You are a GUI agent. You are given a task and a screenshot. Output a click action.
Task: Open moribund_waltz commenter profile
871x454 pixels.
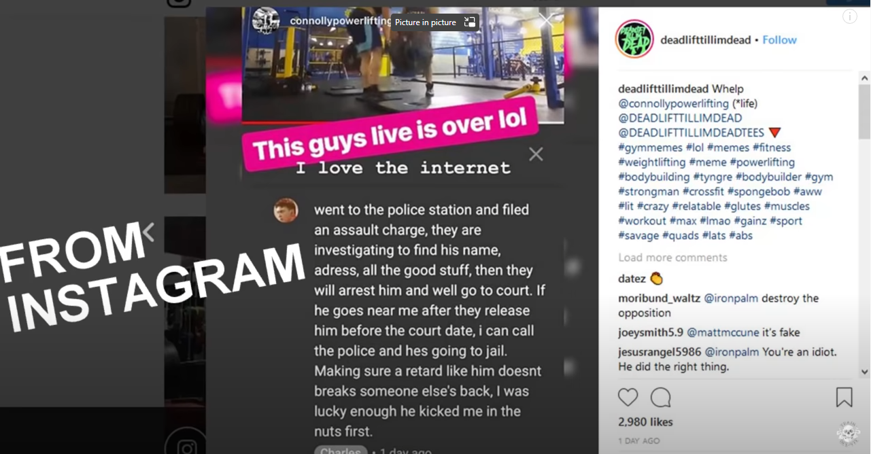coord(659,298)
